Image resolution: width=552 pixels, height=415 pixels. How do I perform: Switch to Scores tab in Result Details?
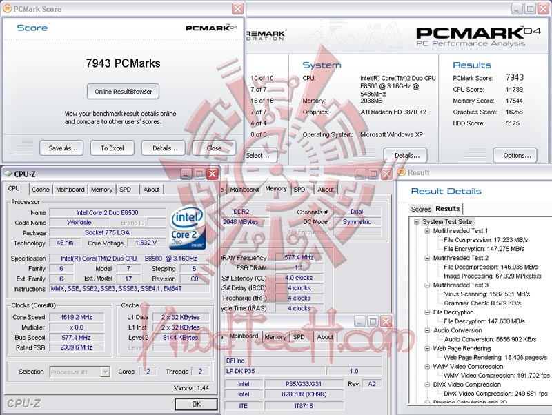421,209
